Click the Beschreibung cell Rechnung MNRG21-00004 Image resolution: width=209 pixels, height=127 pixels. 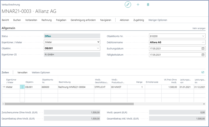point(72,87)
